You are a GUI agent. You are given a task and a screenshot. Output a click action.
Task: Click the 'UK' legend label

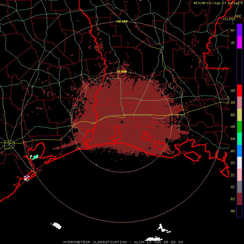(x=233, y=43)
